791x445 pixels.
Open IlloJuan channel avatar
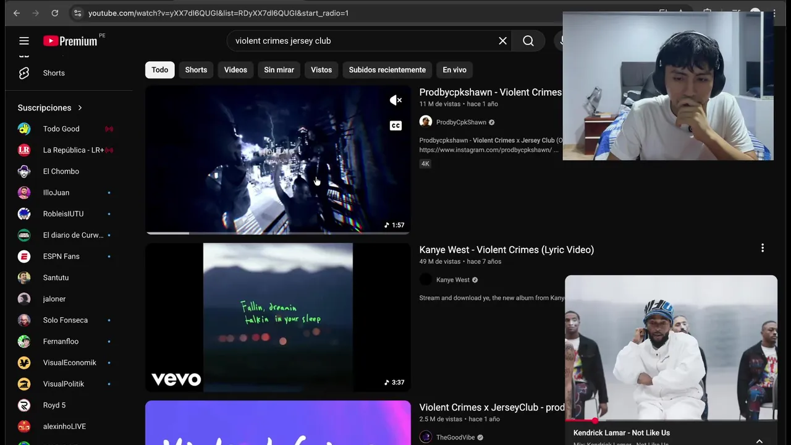click(24, 193)
